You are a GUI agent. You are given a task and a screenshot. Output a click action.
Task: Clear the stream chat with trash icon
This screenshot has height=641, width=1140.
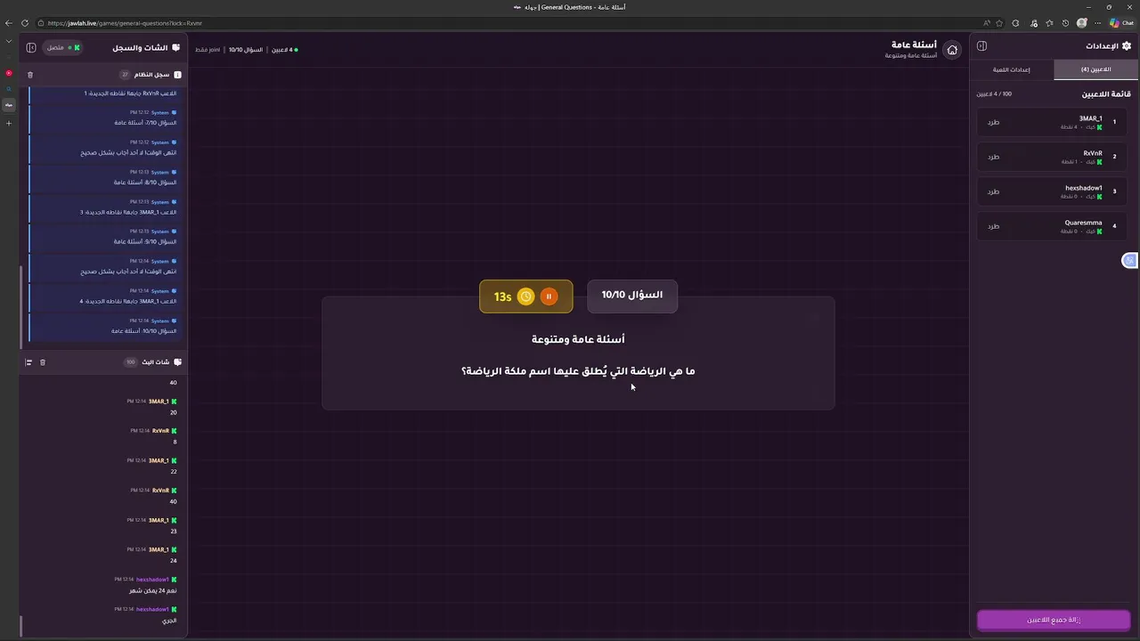(43, 362)
